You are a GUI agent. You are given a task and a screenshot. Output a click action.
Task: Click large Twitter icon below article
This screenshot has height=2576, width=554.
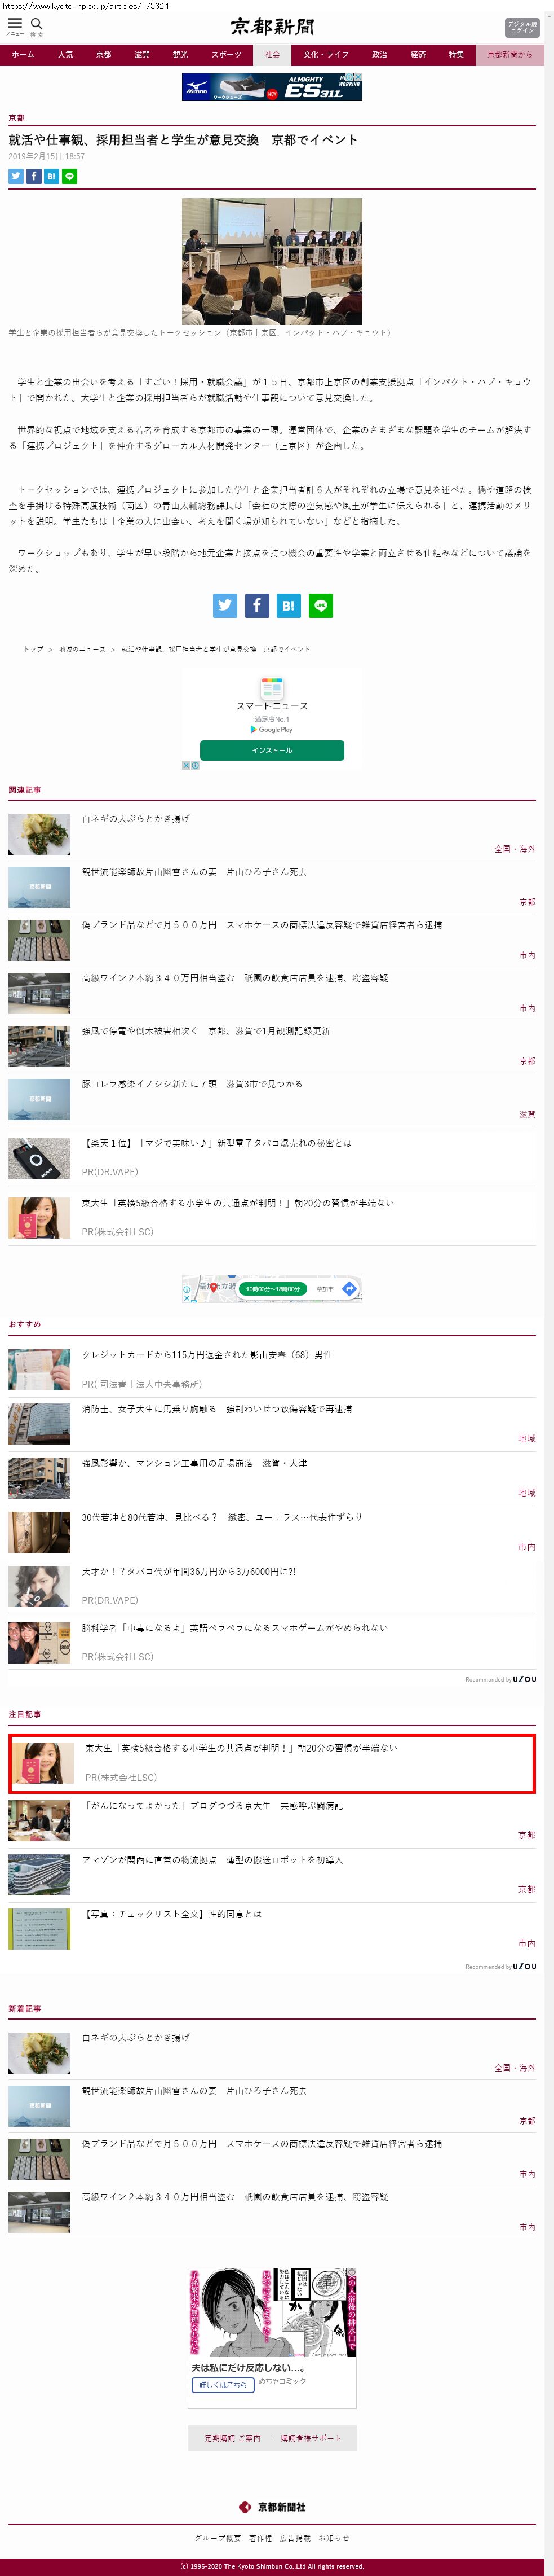tap(225, 605)
